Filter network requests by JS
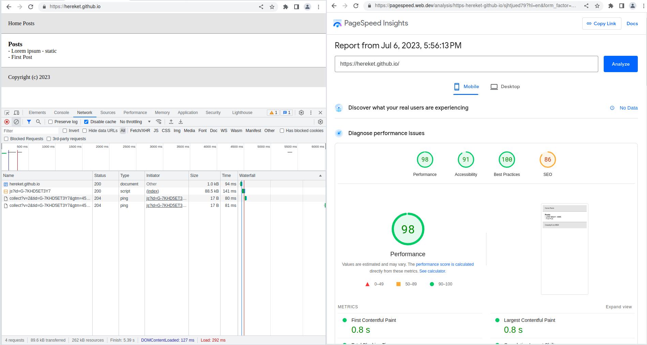Screen dimensions: 647x345 [156, 131]
